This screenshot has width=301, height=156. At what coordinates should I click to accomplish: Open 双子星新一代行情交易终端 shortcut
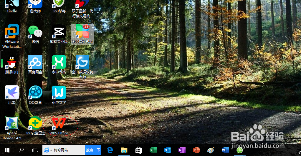[x=82, y=9]
